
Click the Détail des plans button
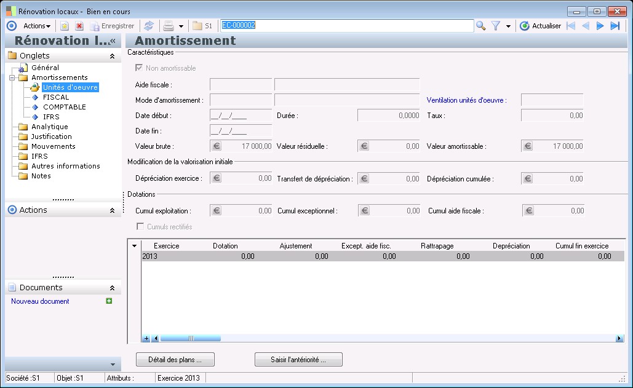click(x=175, y=360)
